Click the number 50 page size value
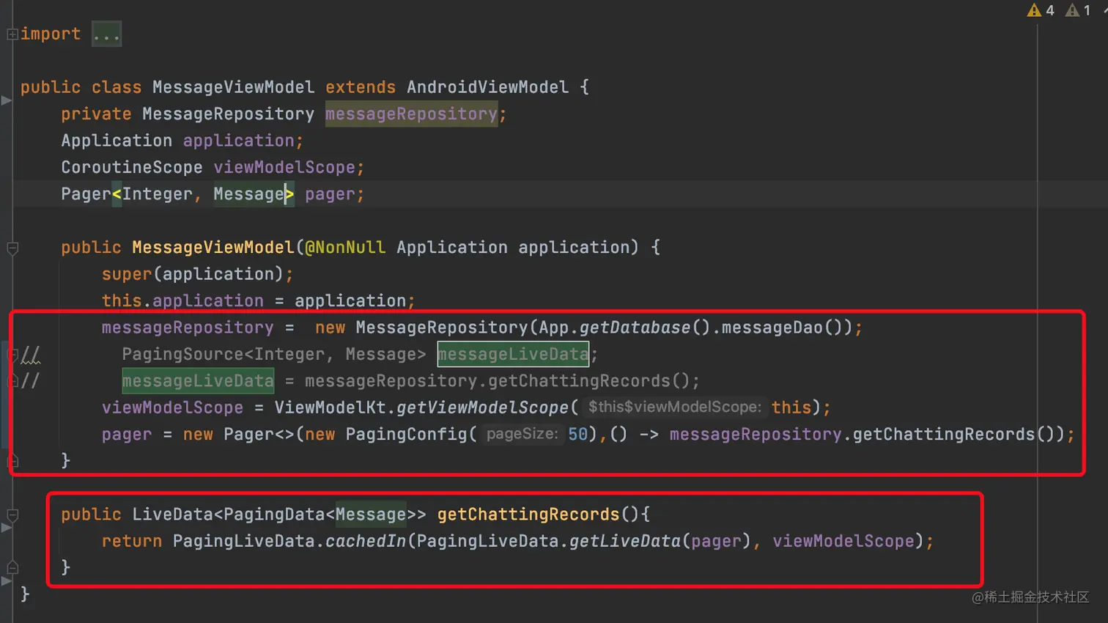1108x623 pixels. [x=577, y=435]
